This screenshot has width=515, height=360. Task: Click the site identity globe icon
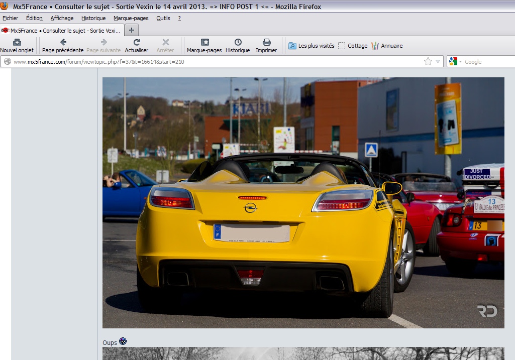click(x=7, y=61)
